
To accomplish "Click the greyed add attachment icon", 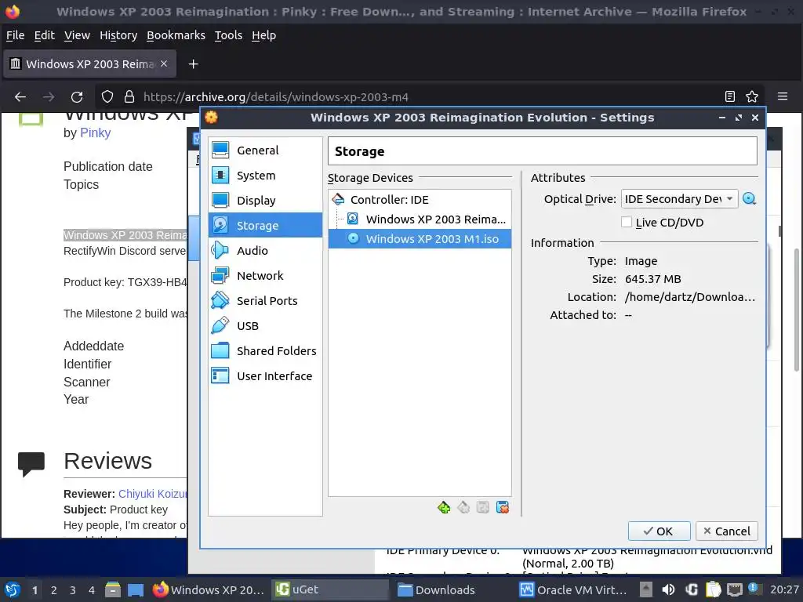I will tap(483, 507).
